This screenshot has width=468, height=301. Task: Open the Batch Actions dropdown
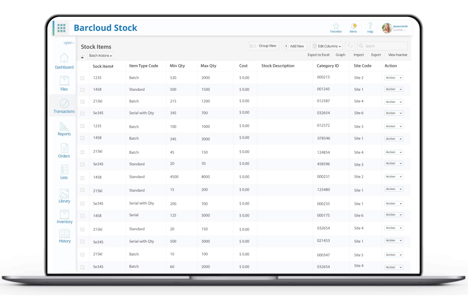[100, 55]
